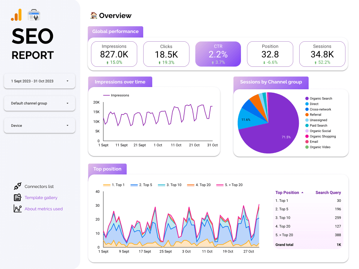
Task: Open the date range dropdown
Action: pyautogui.click(x=39, y=81)
